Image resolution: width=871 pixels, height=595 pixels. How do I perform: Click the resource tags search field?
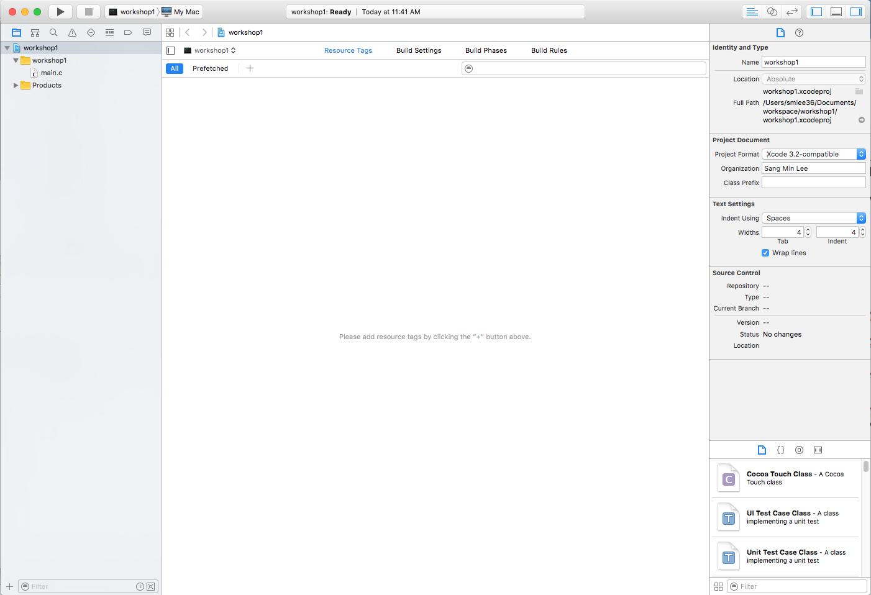[x=584, y=68]
